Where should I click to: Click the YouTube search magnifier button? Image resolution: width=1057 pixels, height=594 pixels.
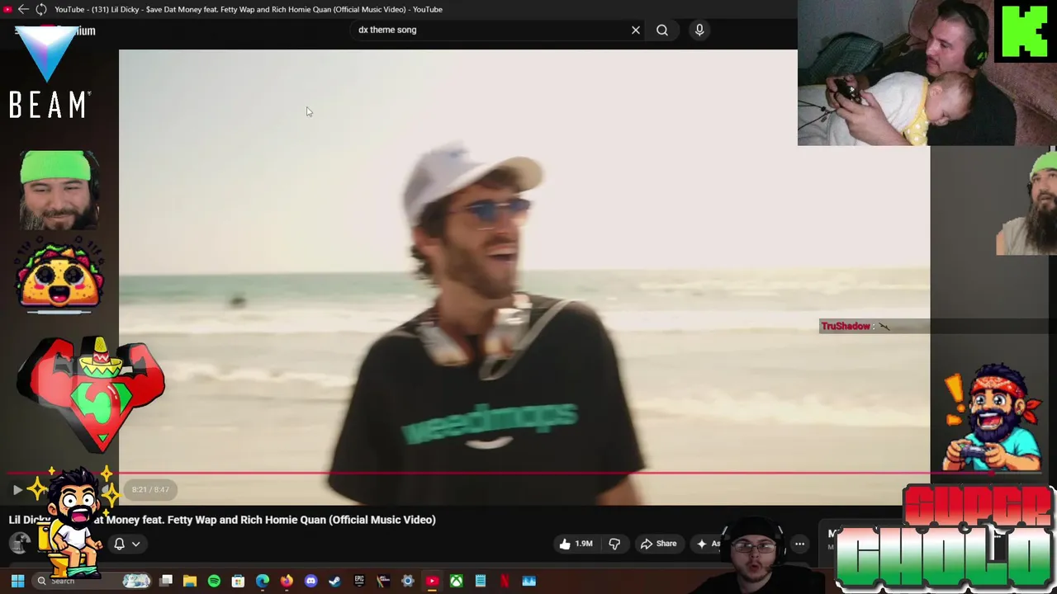pos(662,31)
